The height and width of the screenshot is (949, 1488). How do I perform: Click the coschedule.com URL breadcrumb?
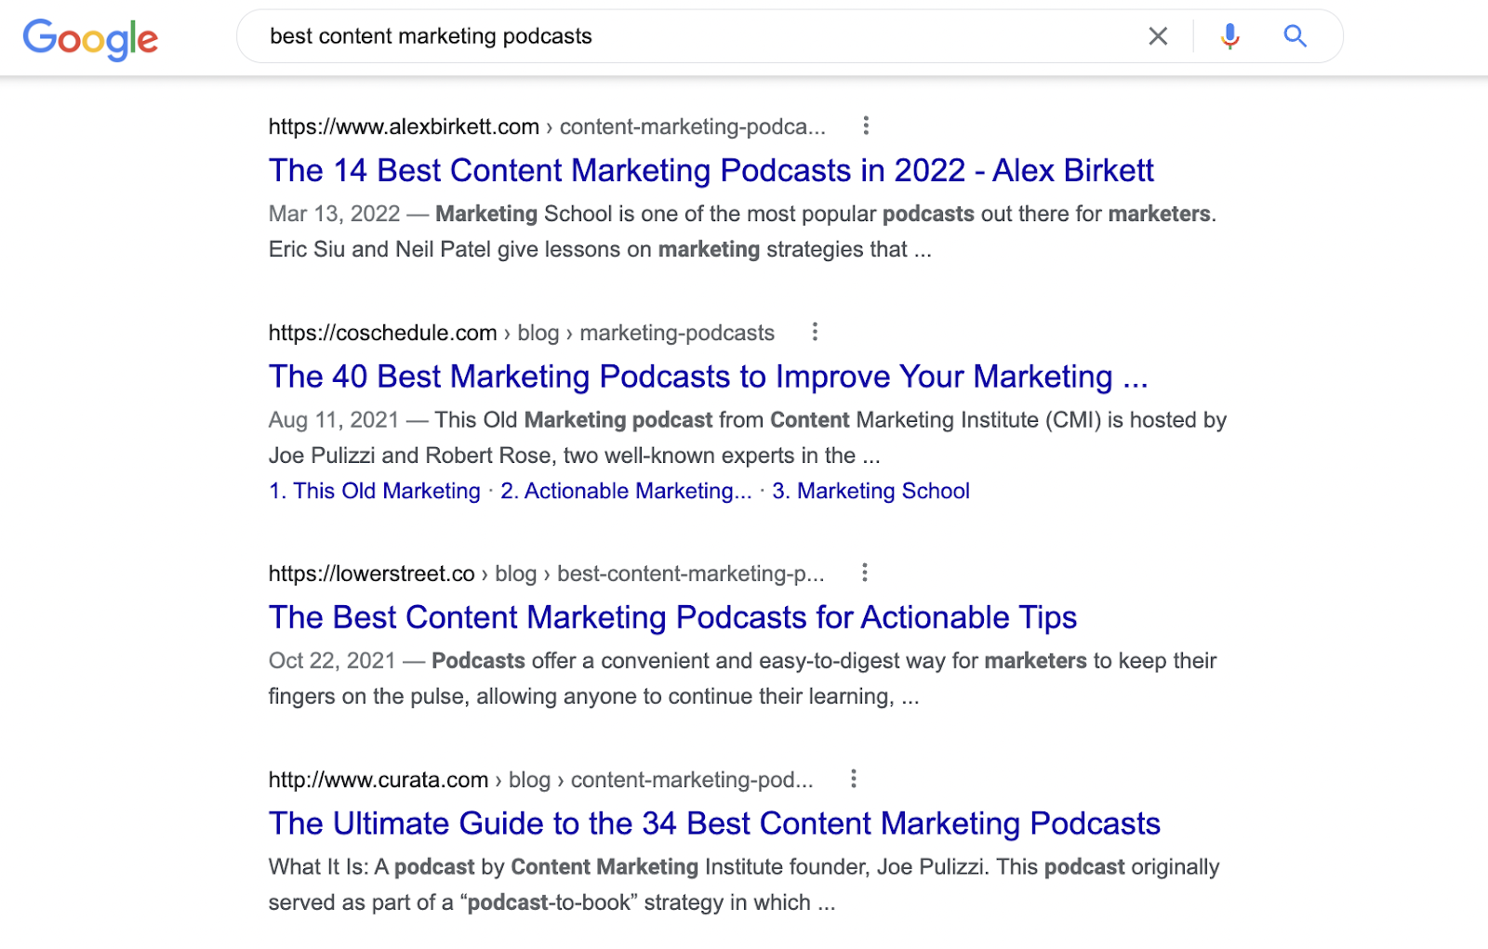pos(521,333)
